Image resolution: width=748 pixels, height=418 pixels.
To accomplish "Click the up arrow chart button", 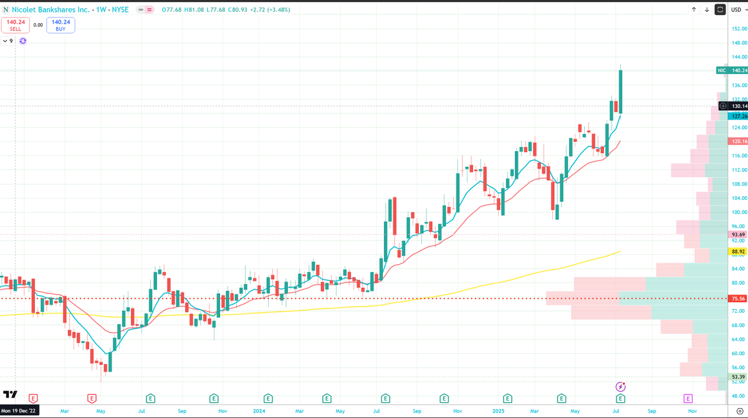I will pyautogui.click(x=694, y=10).
